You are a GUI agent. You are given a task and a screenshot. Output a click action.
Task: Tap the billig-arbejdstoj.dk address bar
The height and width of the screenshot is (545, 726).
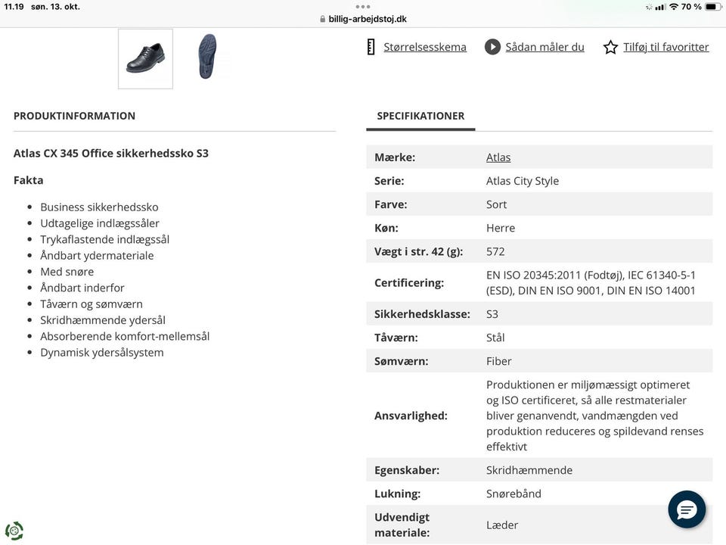click(367, 20)
